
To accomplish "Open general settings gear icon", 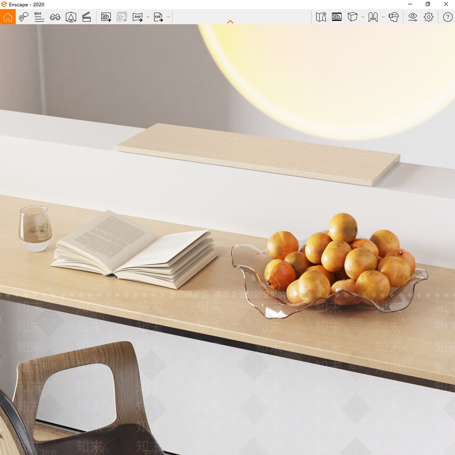I will pyautogui.click(x=429, y=17).
